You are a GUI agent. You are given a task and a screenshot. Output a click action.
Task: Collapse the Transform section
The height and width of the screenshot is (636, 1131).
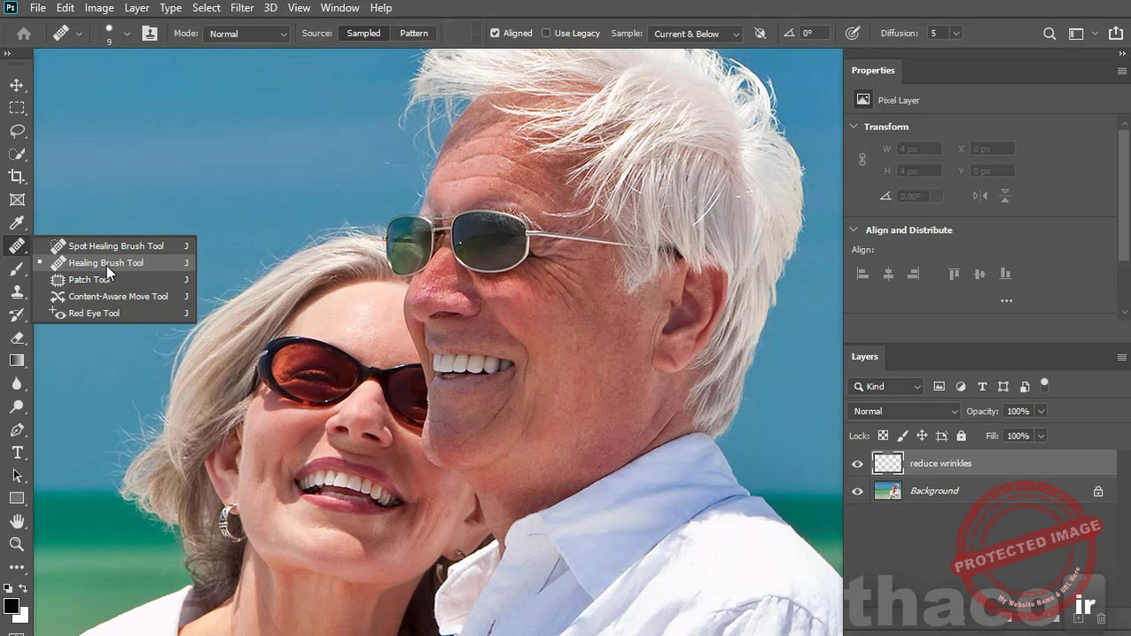(x=854, y=127)
